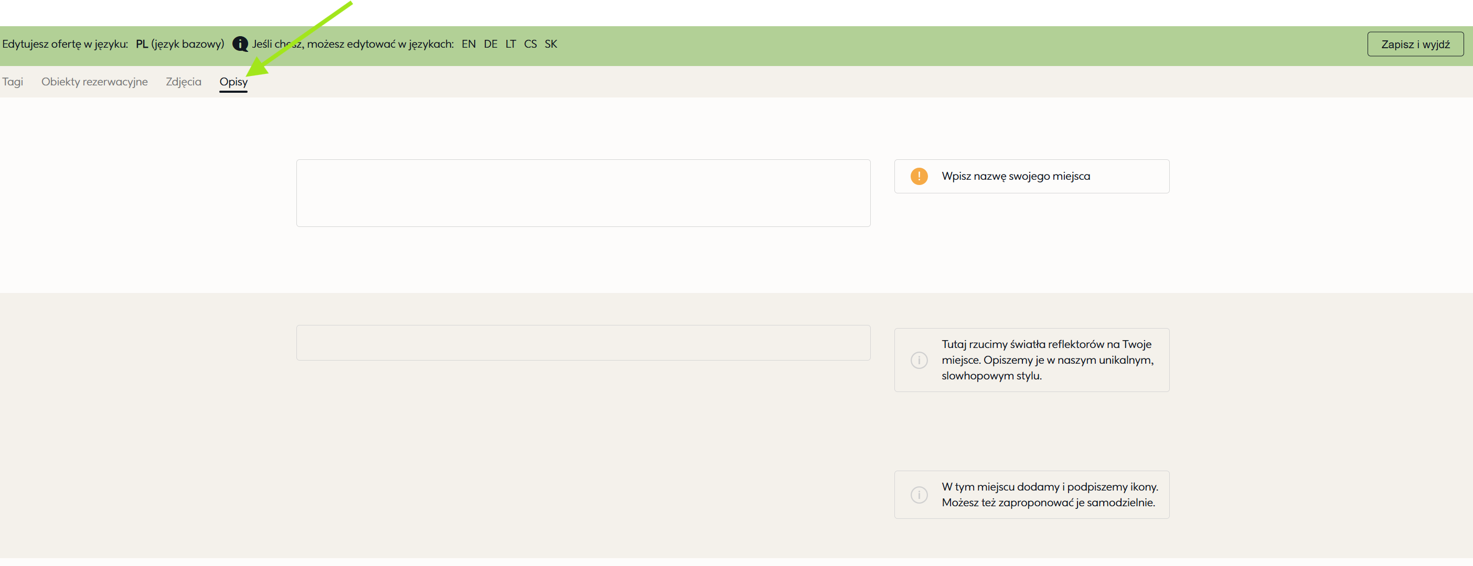Click the black info icon beside language notice
The width and height of the screenshot is (1473, 566).
[x=240, y=44]
